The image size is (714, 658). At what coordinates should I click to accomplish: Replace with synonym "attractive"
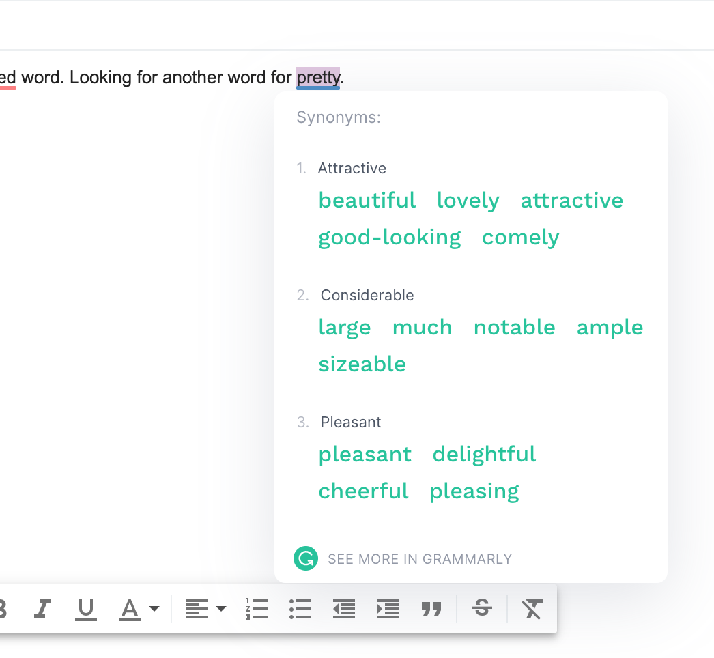[572, 201]
